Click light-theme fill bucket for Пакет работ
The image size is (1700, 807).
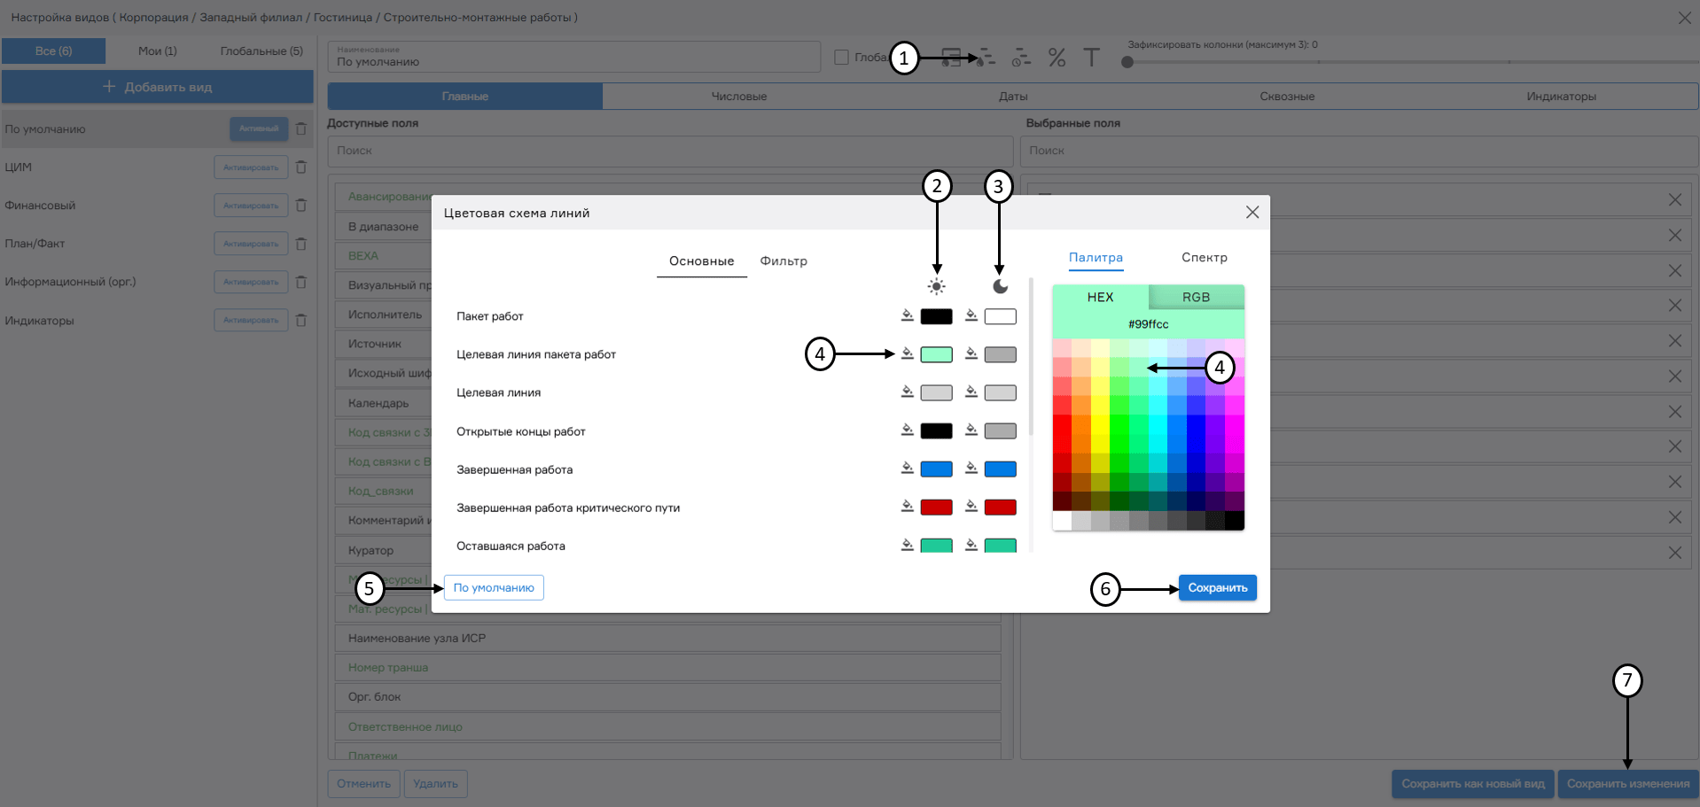[x=907, y=315]
